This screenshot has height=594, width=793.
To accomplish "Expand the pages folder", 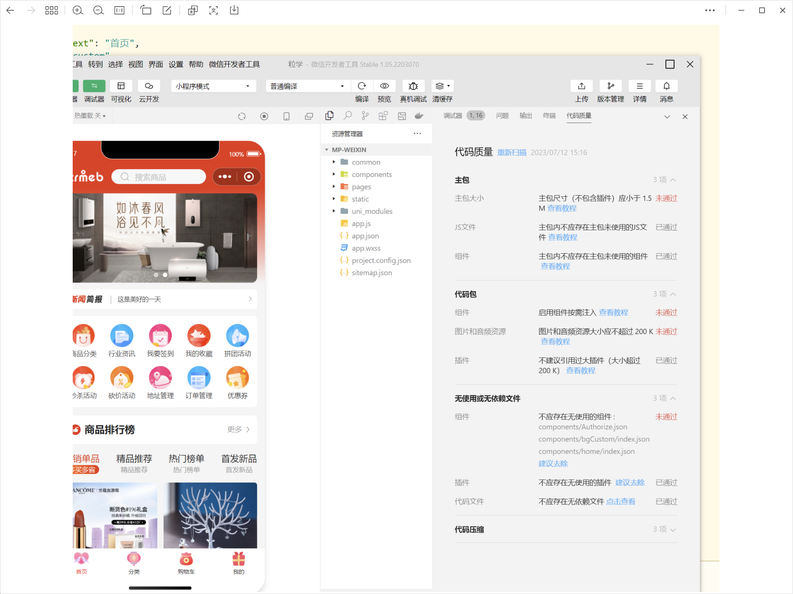I will click(x=334, y=186).
